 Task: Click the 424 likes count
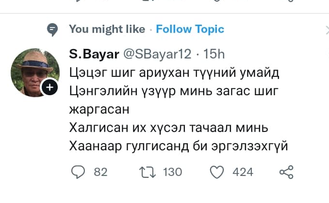click(x=243, y=172)
